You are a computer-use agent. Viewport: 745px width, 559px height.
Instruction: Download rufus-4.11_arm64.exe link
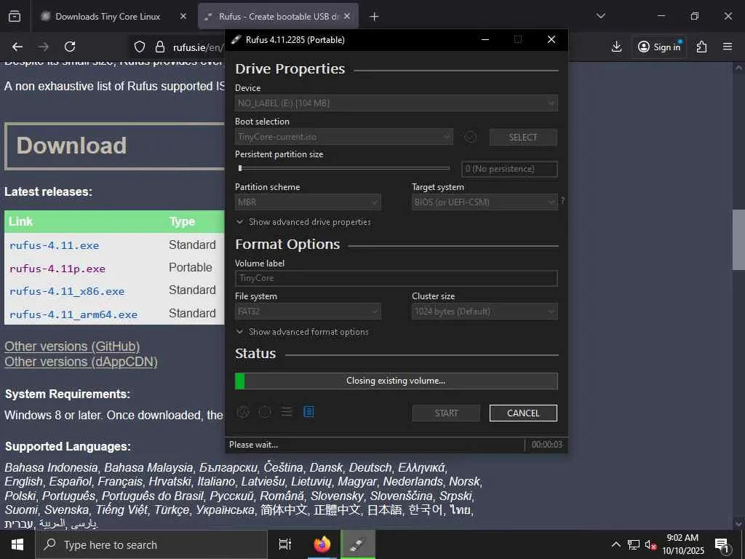73,314
